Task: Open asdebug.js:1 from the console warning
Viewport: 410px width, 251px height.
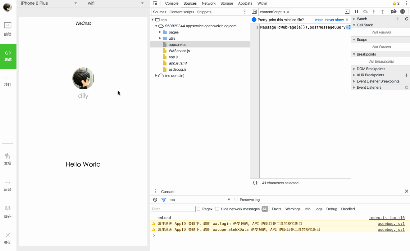Action: (391, 223)
